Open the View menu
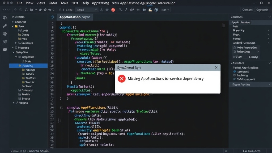Viewport: 272px width, 153px height. (x=29, y=3)
